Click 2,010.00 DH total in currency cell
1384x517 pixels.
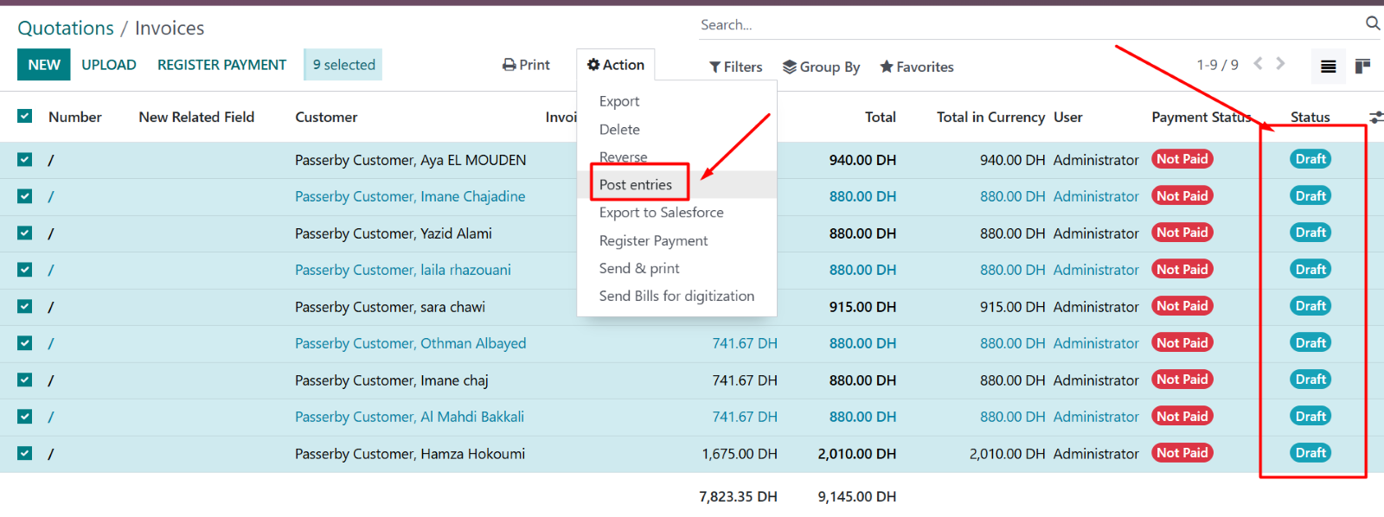[x=1007, y=454]
